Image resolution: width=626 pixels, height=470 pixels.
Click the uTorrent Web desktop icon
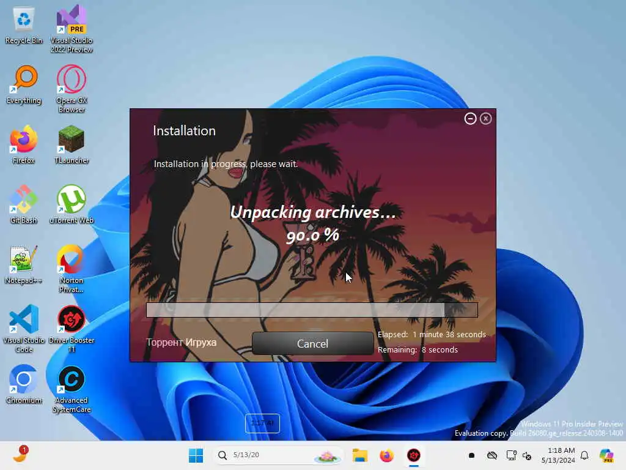point(72,204)
